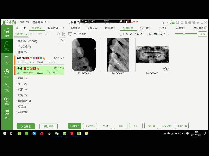Screen dimensions: 209x156
Task: Expand the 正畸 (2) group
Action: [16, 78]
